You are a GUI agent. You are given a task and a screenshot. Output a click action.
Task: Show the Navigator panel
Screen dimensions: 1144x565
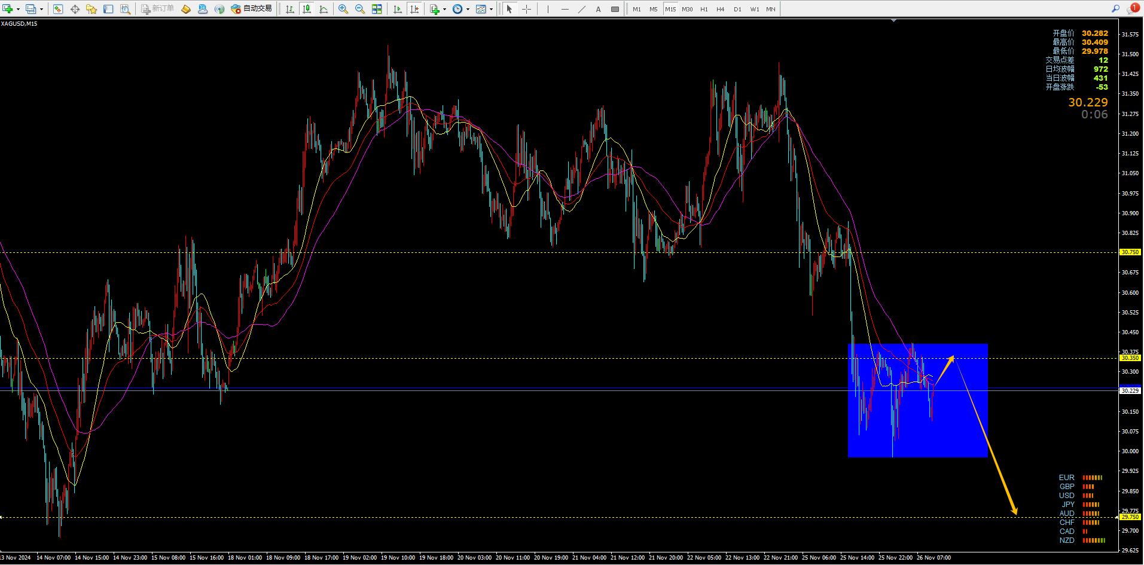91,9
